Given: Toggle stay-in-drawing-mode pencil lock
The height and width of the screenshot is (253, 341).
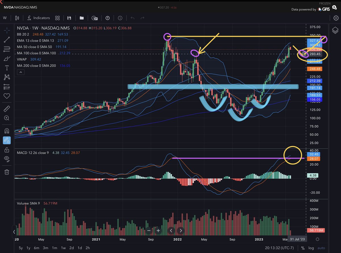Looking at the screenshot, I should point(7,140).
